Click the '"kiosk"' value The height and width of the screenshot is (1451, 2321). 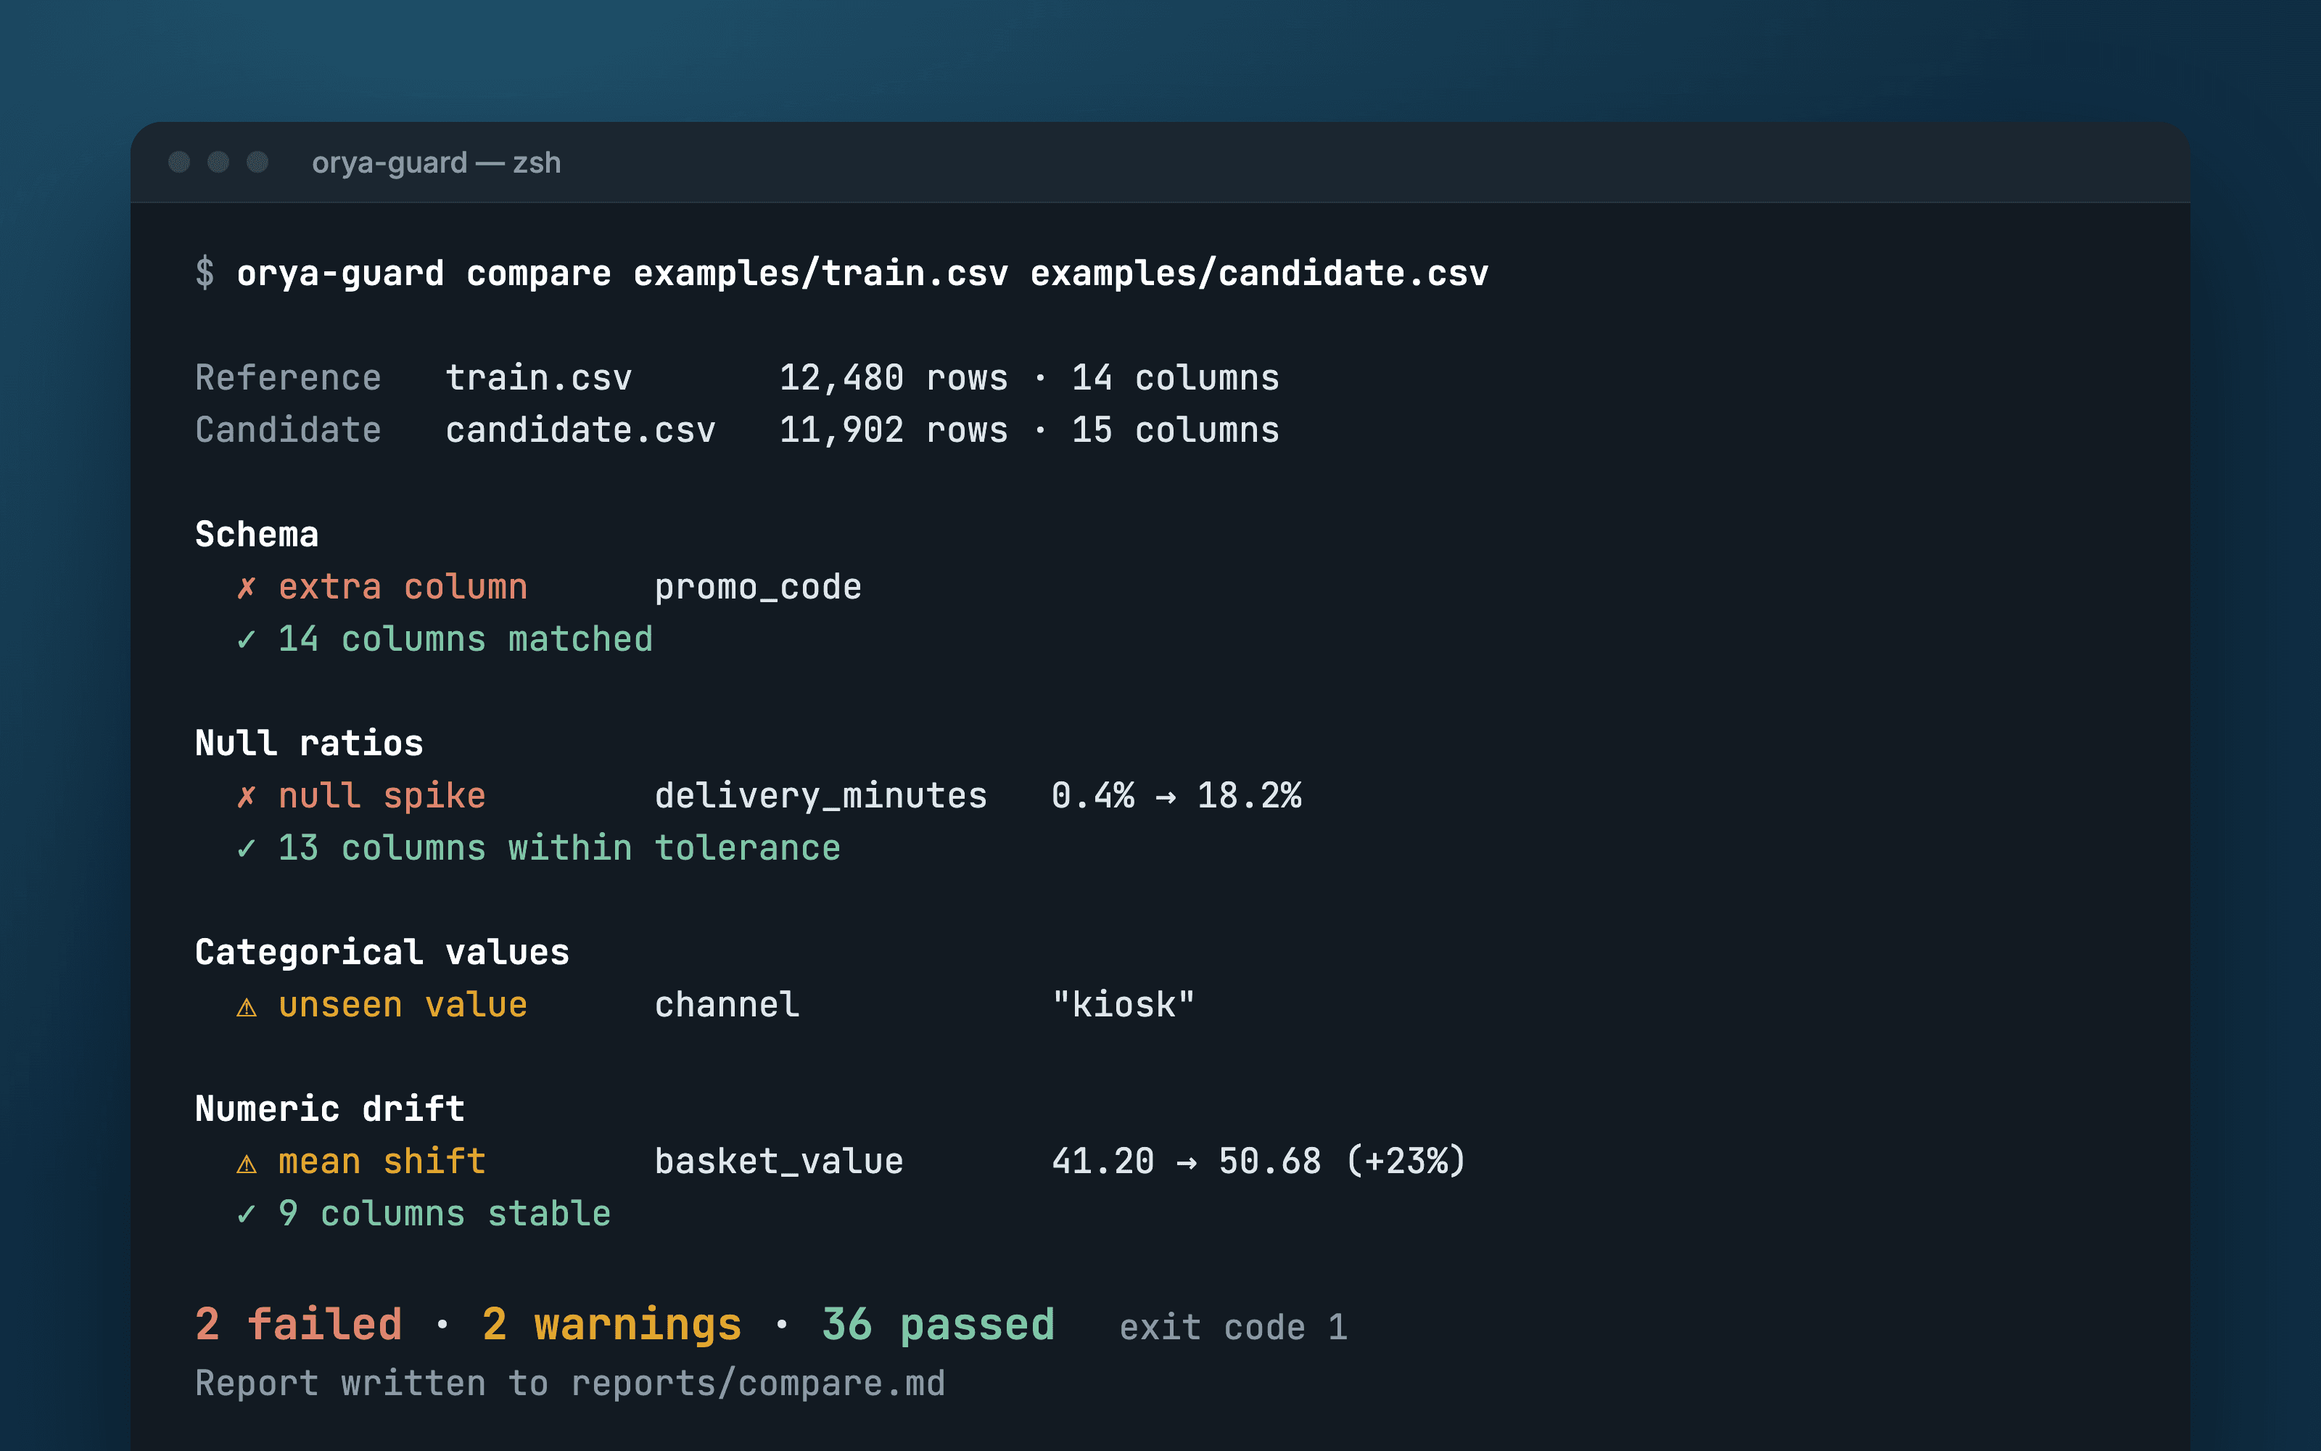(x=1124, y=1005)
